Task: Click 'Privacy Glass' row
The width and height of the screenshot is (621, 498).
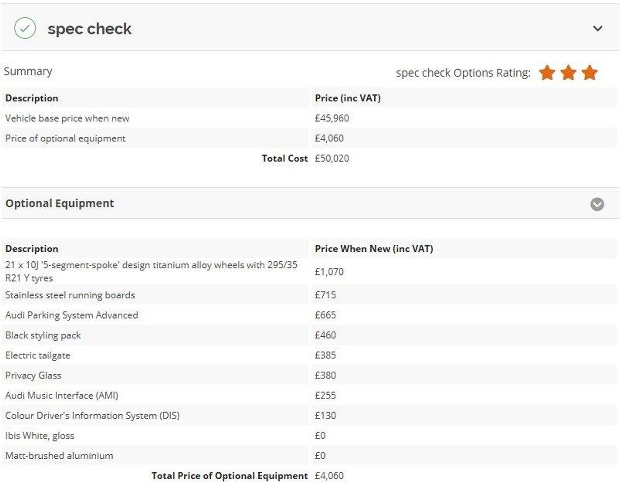Action: [x=309, y=375]
